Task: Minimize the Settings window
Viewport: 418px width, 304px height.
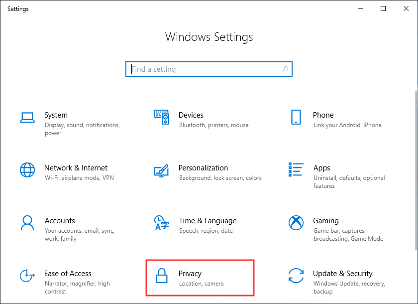Action: point(360,9)
